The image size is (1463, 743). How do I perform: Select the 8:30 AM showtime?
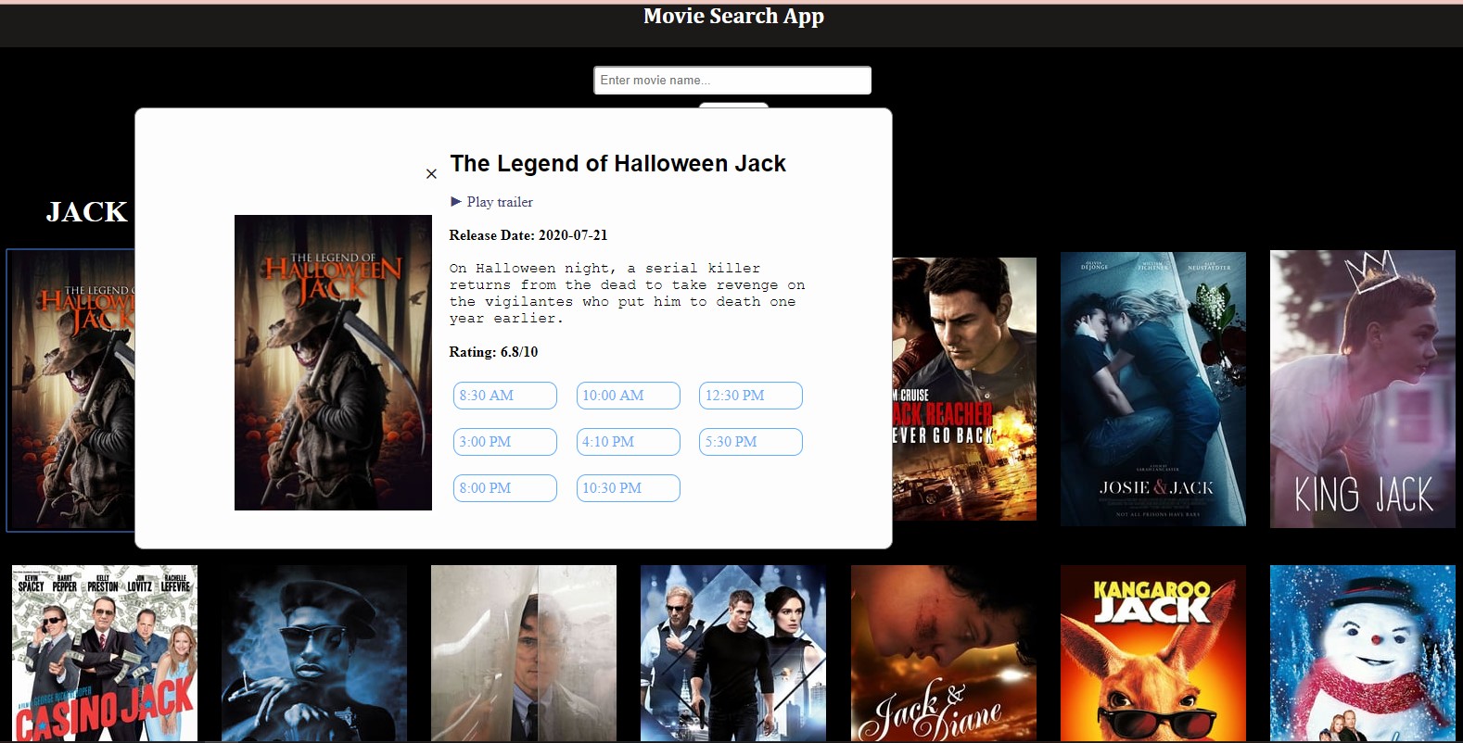(505, 396)
